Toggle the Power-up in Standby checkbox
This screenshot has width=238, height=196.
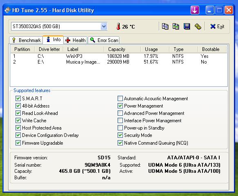[x=120, y=128]
